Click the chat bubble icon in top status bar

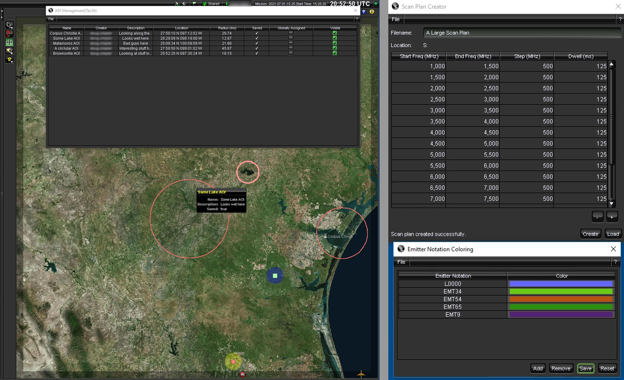coord(194,3)
